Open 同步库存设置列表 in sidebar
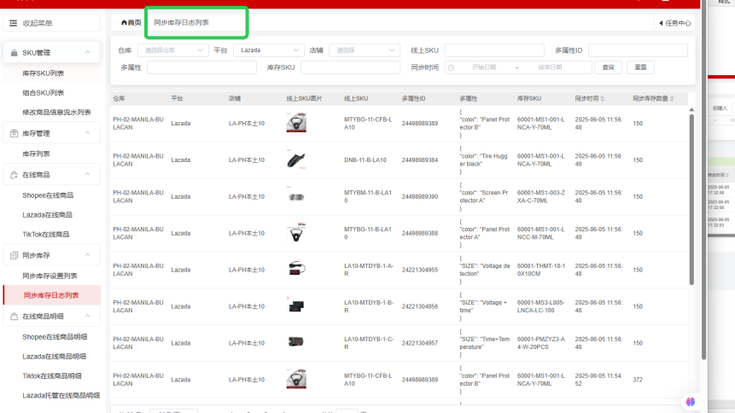Screen dimensions: 735x413 (50, 276)
